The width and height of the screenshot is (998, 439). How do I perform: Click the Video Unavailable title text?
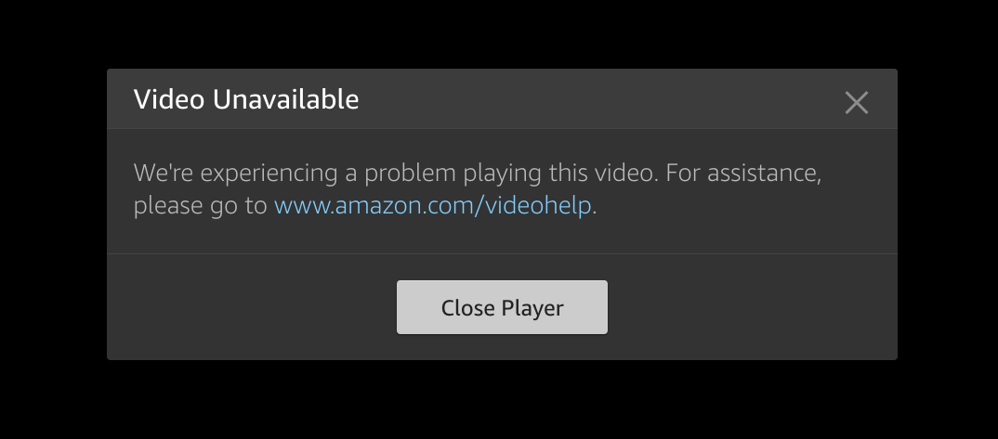(x=246, y=99)
